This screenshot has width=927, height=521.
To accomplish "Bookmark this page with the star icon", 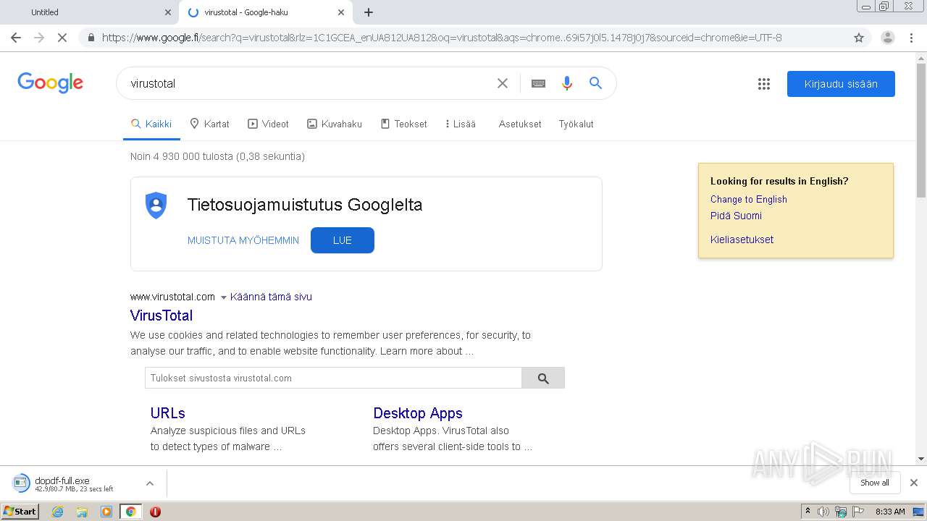I will point(859,38).
